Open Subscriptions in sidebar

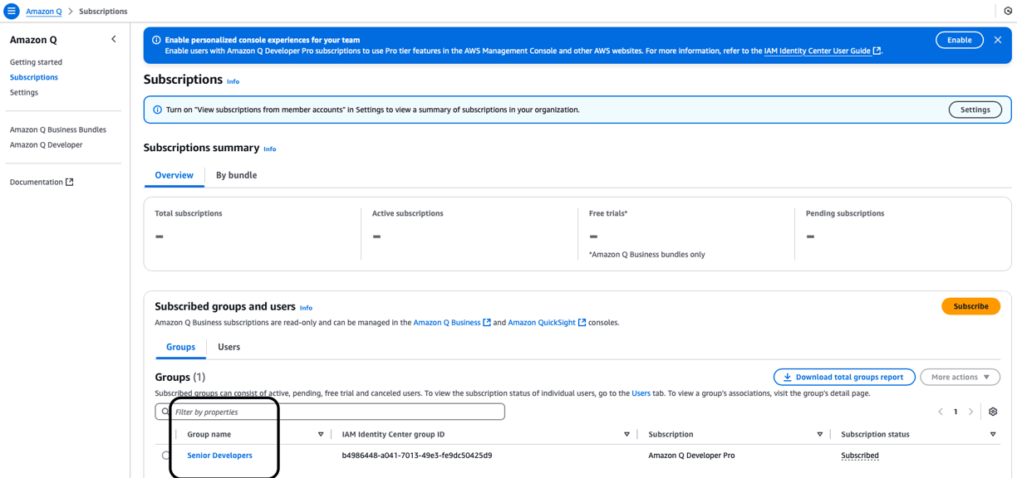coord(34,77)
